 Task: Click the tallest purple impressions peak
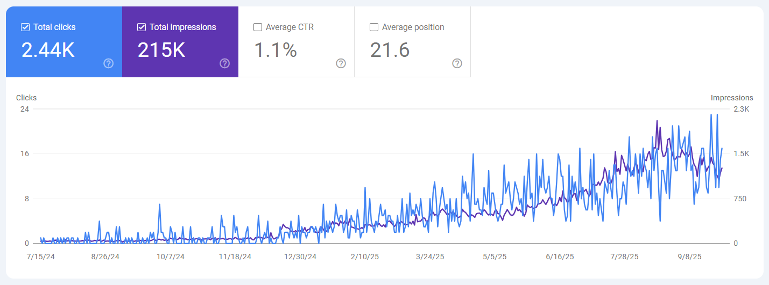point(657,121)
